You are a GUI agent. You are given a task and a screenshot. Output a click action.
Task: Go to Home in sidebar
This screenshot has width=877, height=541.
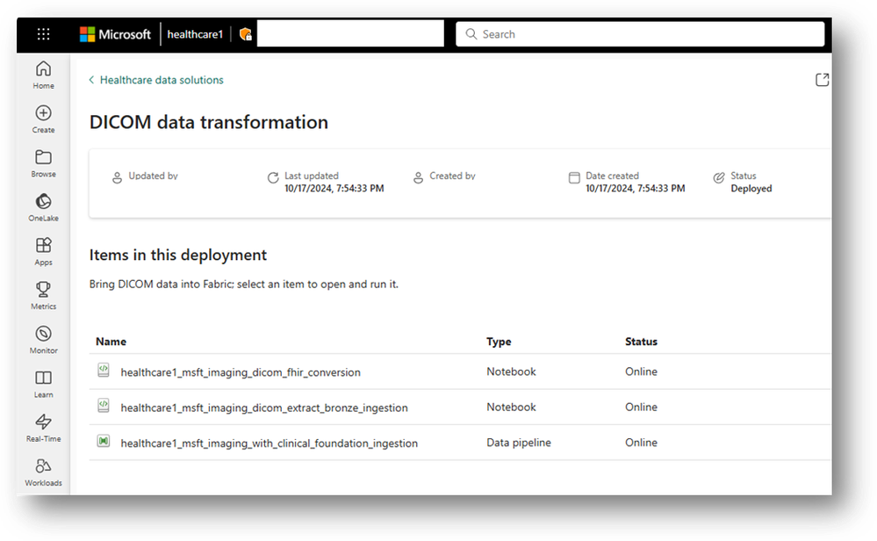pyautogui.click(x=43, y=75)
